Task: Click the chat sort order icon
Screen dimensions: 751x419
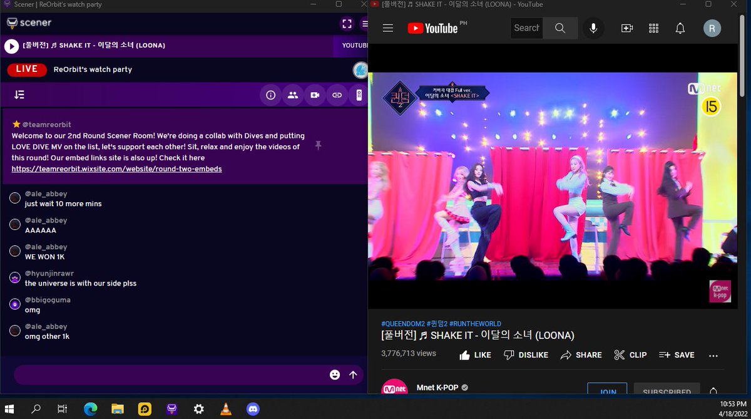Action: [19, 95]
